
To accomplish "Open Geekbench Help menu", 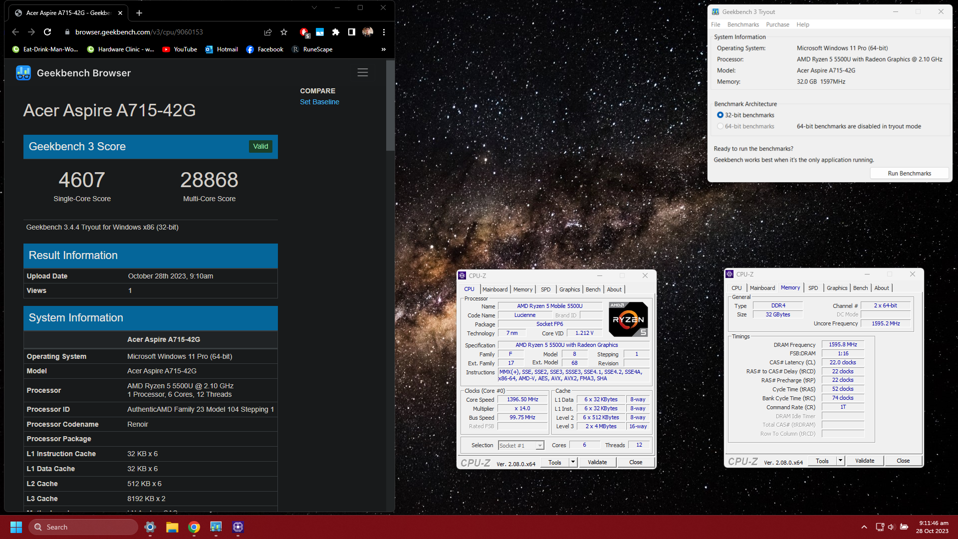I will tap(803, 24).
